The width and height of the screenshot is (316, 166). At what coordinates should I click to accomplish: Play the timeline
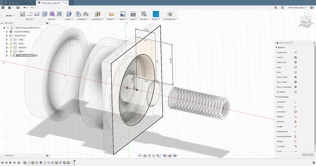tap(10, 163)
